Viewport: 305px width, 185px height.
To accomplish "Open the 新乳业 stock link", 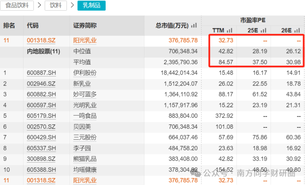I will click(x=82, y=84).
